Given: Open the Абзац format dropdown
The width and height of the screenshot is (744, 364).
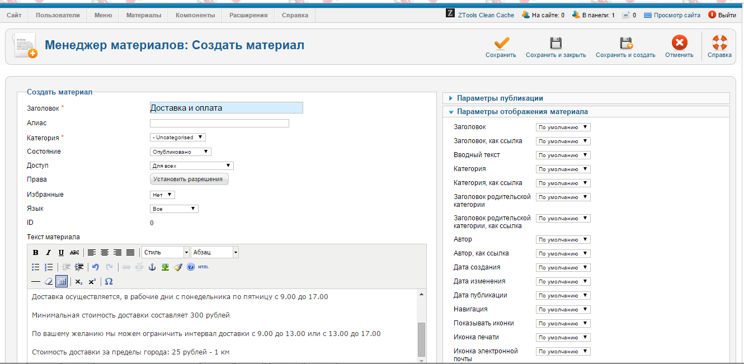Looking at the screenshot, I should 215,253.
